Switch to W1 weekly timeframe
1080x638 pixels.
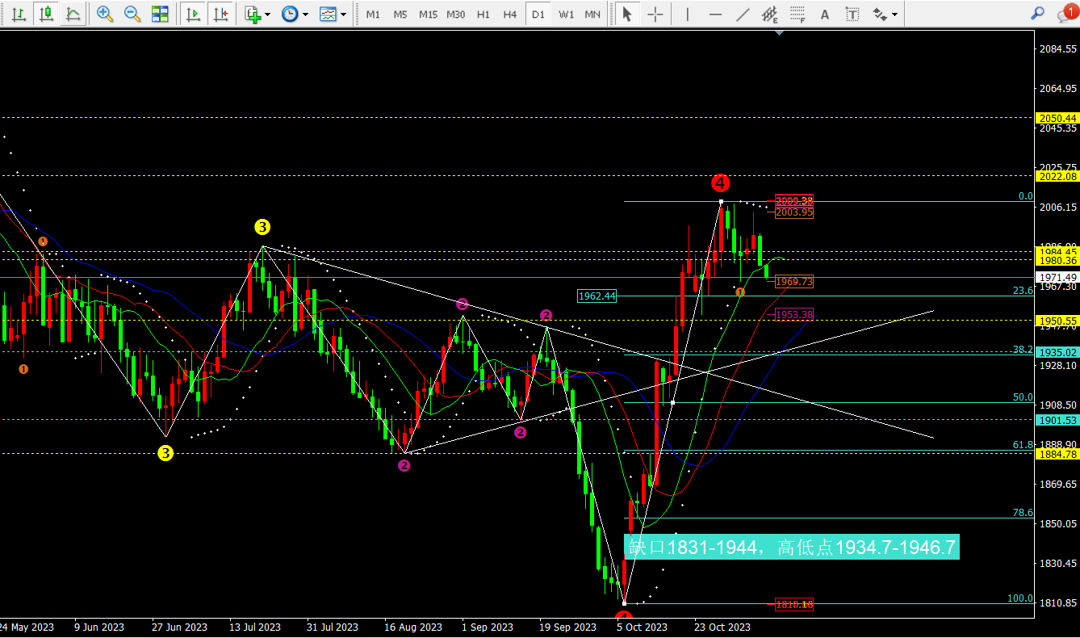(x=567, y=14)
